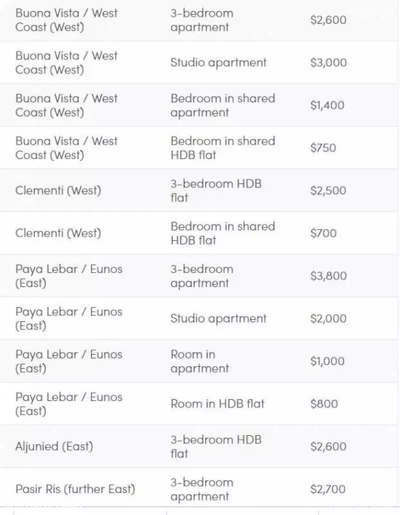Click the $2,600 Aljunied HDB flat price
Viewport: 400px width, 515px height.
pyautogui.click(x=328, y=447)
